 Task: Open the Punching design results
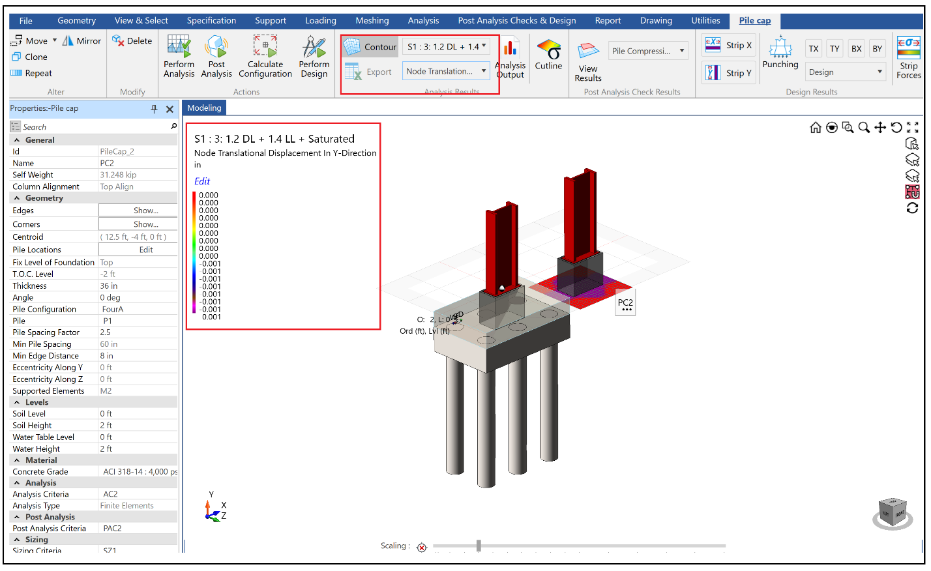click(780, 53)
